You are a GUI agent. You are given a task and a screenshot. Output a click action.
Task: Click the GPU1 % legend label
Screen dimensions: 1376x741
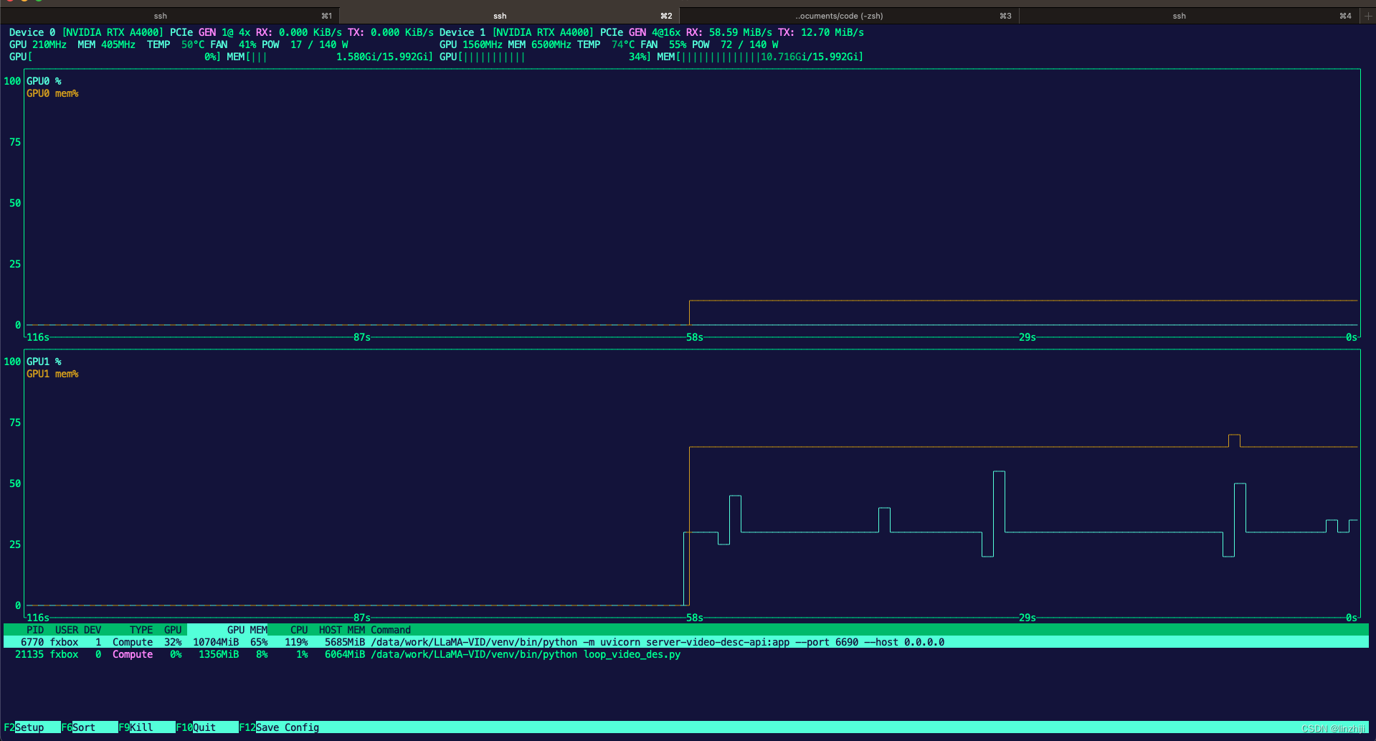point(43,362)
